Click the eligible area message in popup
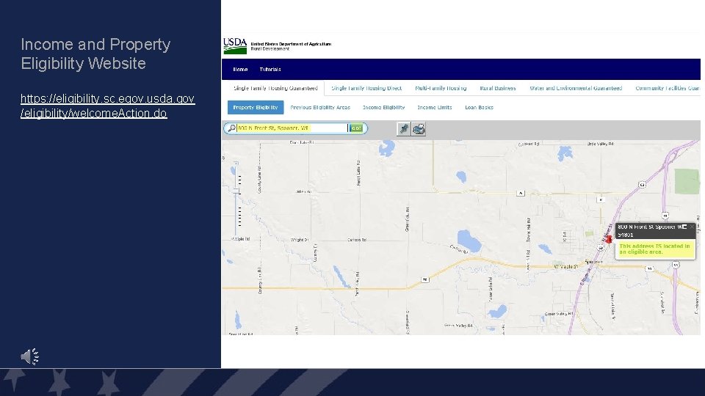This screenshot has height=396, width=705. click(654, 249)
